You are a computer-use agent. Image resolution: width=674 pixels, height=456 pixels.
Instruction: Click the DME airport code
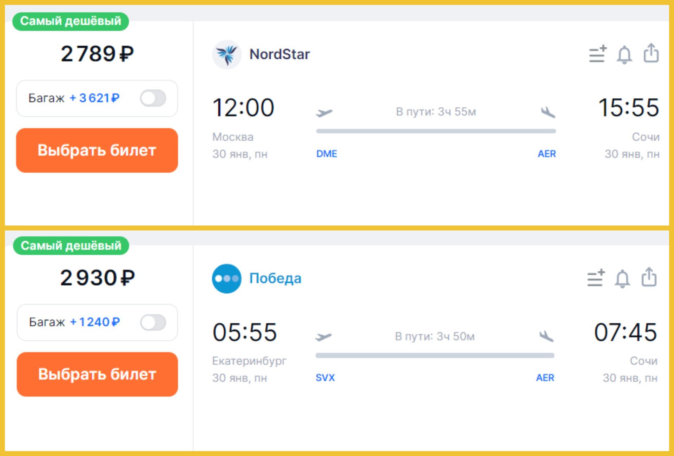click(x=326, y=154)
